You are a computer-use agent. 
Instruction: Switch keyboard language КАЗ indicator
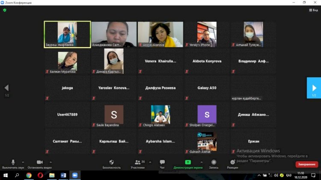(x=288, y=175)
